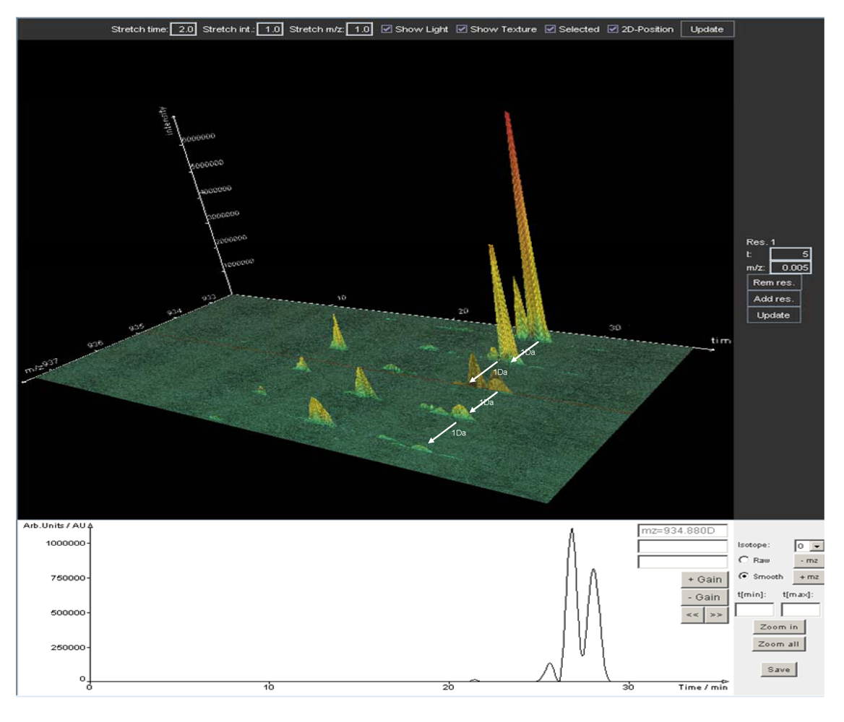Click the << scroll-left button
Screen dimensions: 844x722
pos(692,615)
